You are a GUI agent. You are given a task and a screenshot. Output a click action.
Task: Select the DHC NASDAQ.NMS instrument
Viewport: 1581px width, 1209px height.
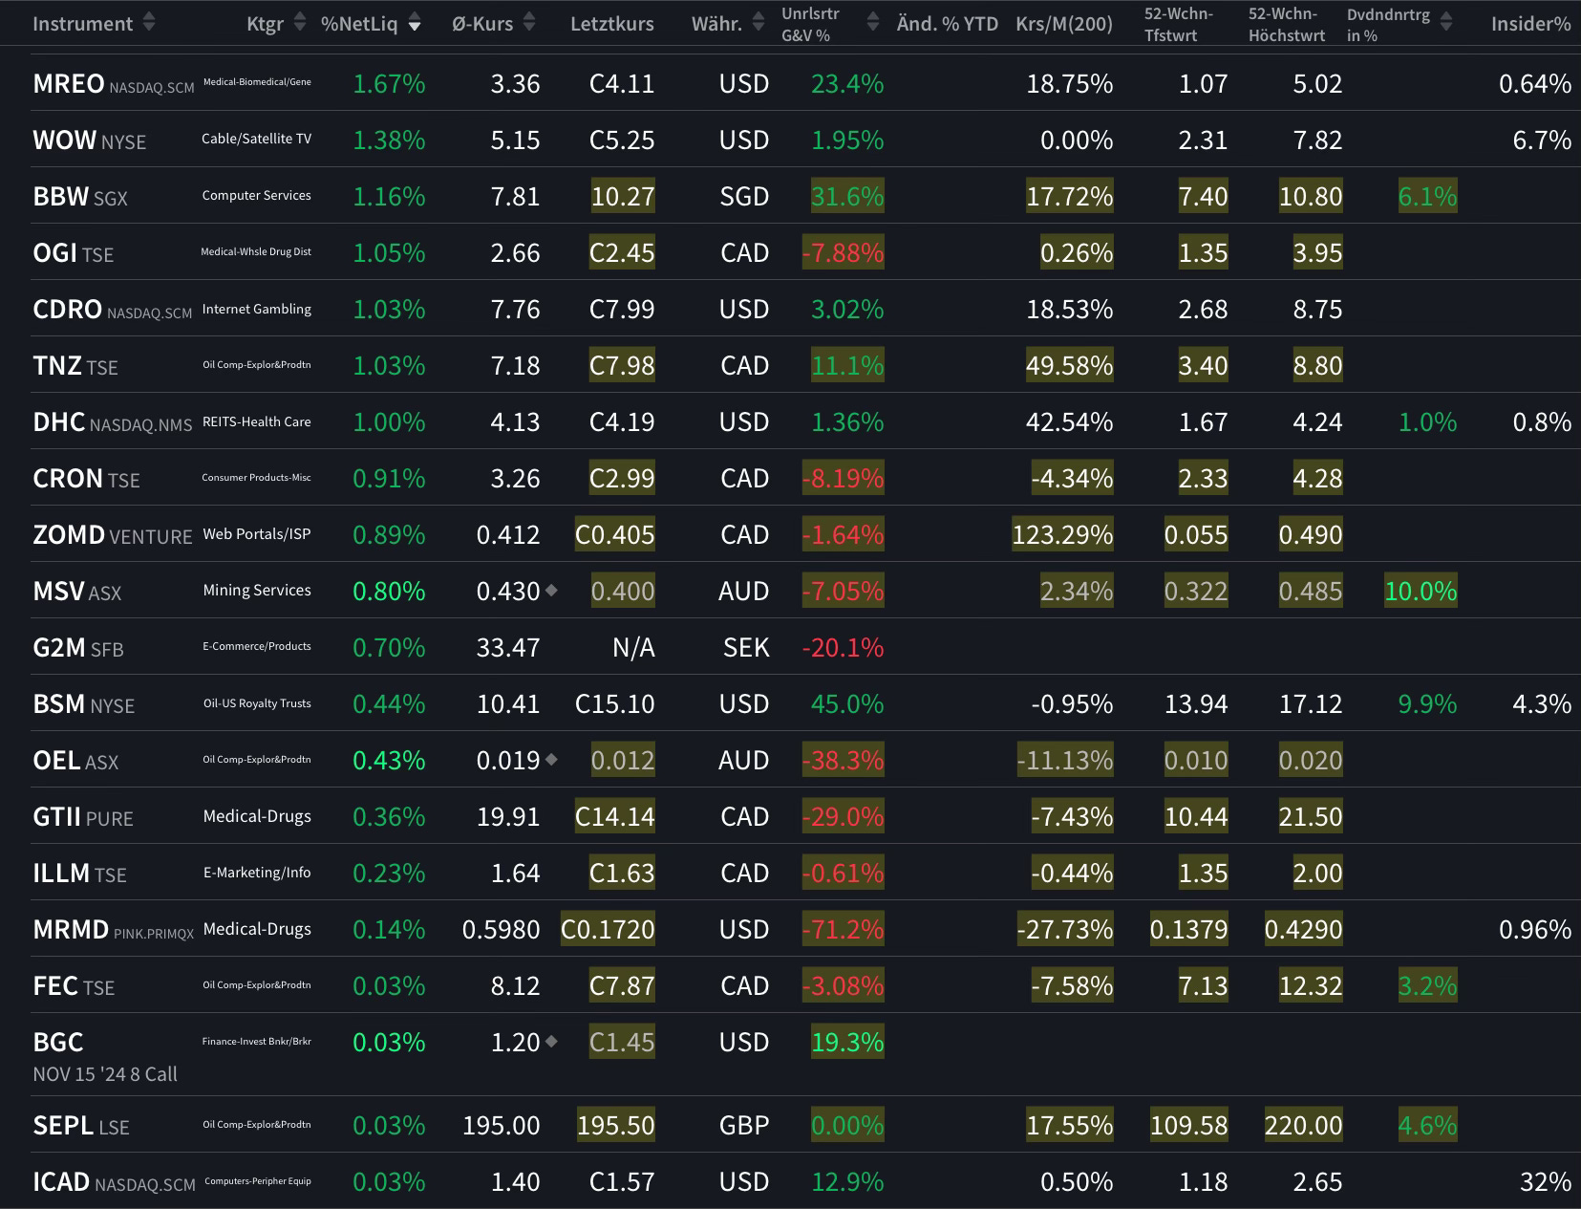click(113, 422)
